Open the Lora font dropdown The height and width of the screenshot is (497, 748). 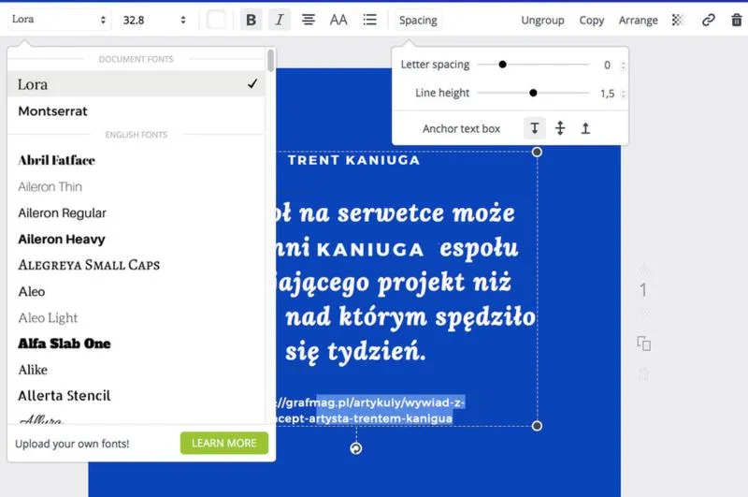[x=59, y=20]
